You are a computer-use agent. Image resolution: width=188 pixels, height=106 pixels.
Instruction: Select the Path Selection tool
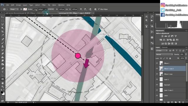(3, 75)
